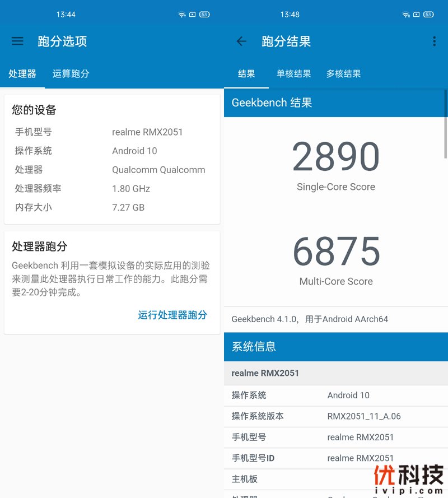Switch to the 多核结果 tab
448x498 pixels.
click(x=343, y=73)
